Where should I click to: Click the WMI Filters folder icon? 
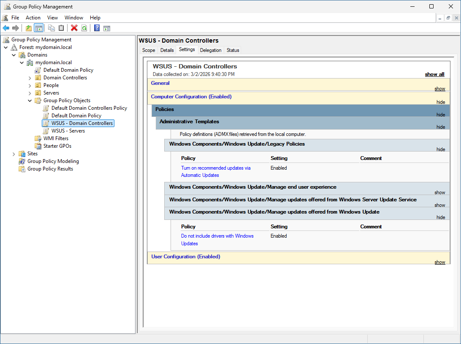pyautogui.click(x=38, y=138)
